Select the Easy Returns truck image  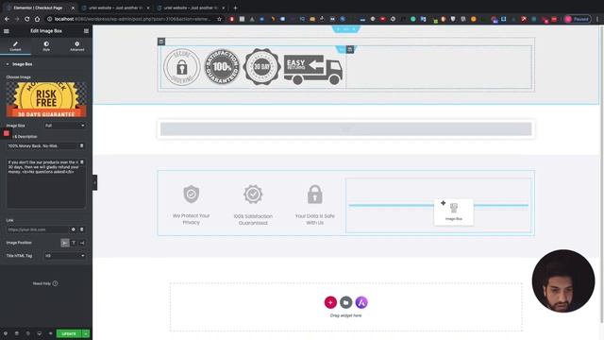tap(313, 69)
